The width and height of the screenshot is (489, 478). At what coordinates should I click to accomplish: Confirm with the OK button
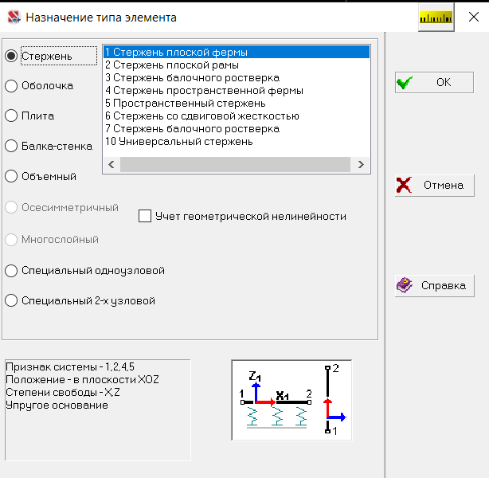point(434,82)
